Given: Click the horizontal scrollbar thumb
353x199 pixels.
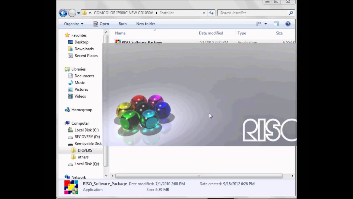Looking at the screenshot, I should pos(199,176).
